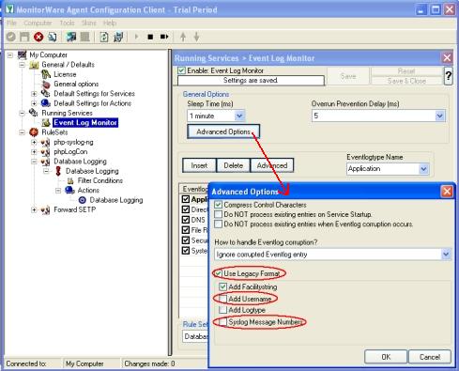Open the Computer menu
The width and height of the screenshot is (459, 371).
(x=38, y=23)
